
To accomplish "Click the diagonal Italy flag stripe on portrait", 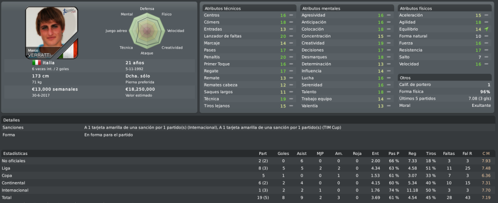I will (x=69, y=50).
